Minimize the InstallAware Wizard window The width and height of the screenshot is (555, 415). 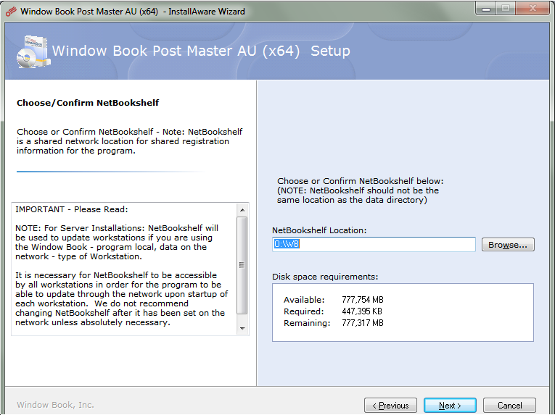486,9
